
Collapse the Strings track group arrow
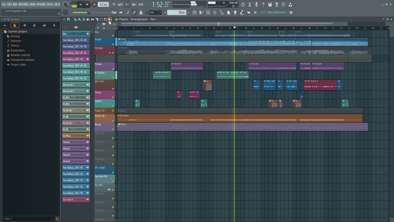pos(110,53)
